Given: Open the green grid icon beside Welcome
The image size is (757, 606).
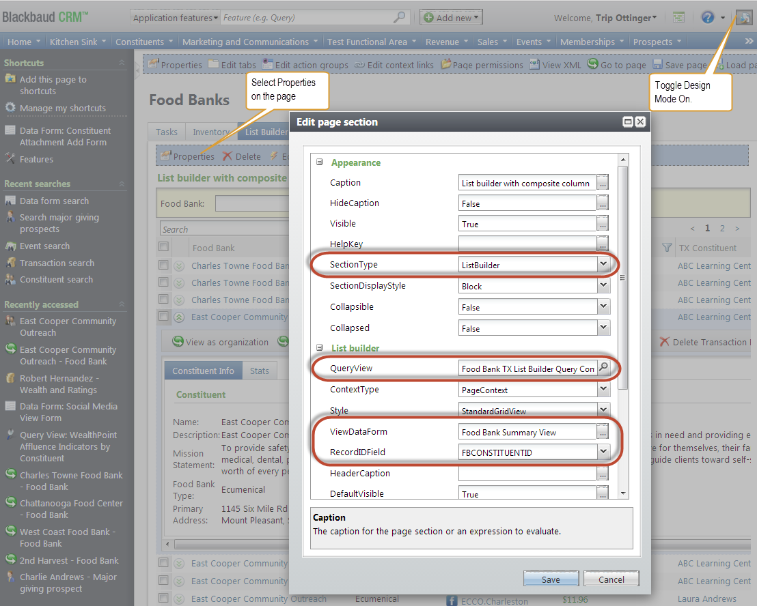Looking at the screenshot, I should click(678, 18).
